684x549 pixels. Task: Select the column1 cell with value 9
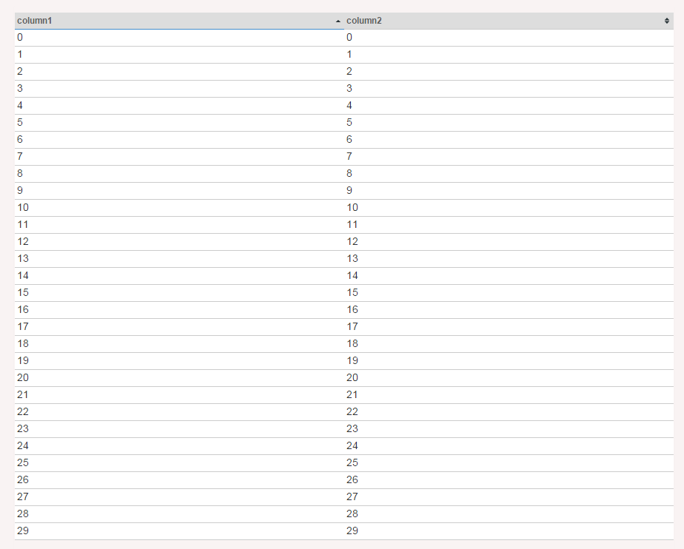tap(179, 191)
